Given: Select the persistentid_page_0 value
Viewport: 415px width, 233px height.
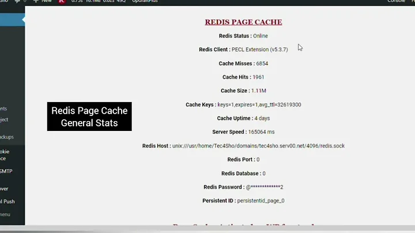Looking at the screenshot, I should [x=261, y=201].
